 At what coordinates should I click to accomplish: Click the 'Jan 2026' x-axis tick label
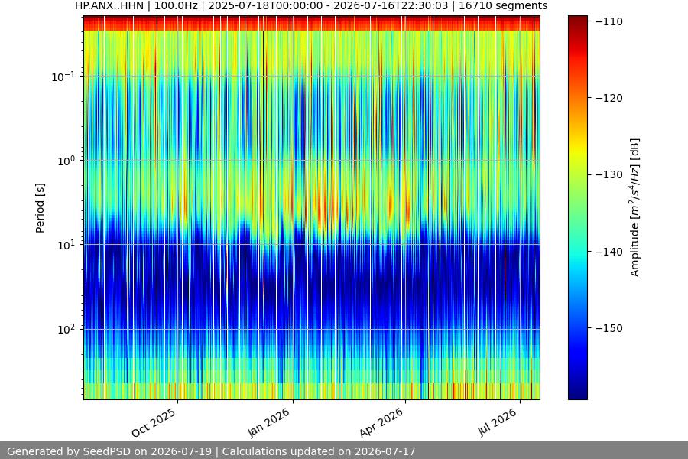click(x=269, y=422)
